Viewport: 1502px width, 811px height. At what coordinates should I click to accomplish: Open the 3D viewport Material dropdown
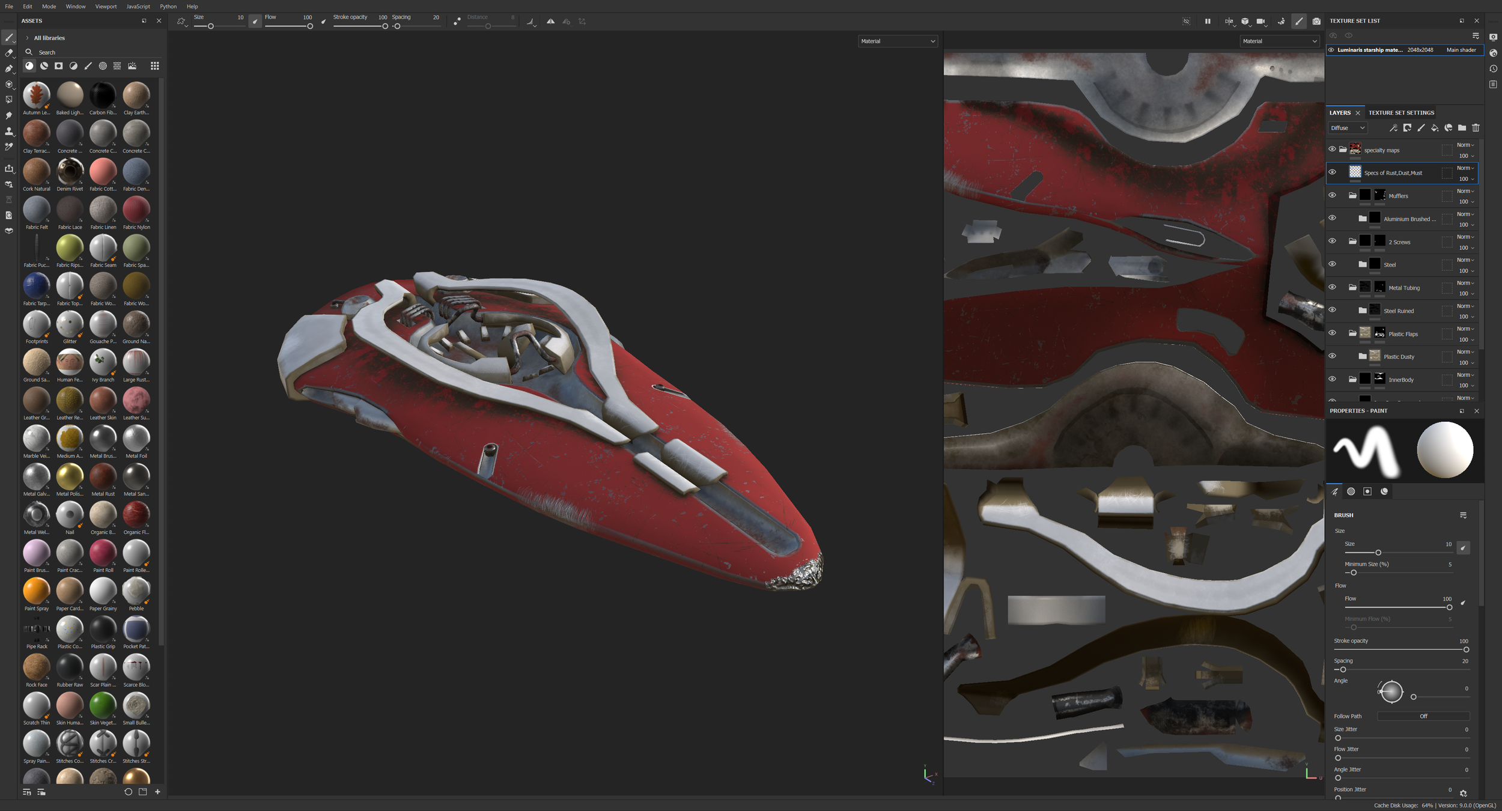coord(898,41)
